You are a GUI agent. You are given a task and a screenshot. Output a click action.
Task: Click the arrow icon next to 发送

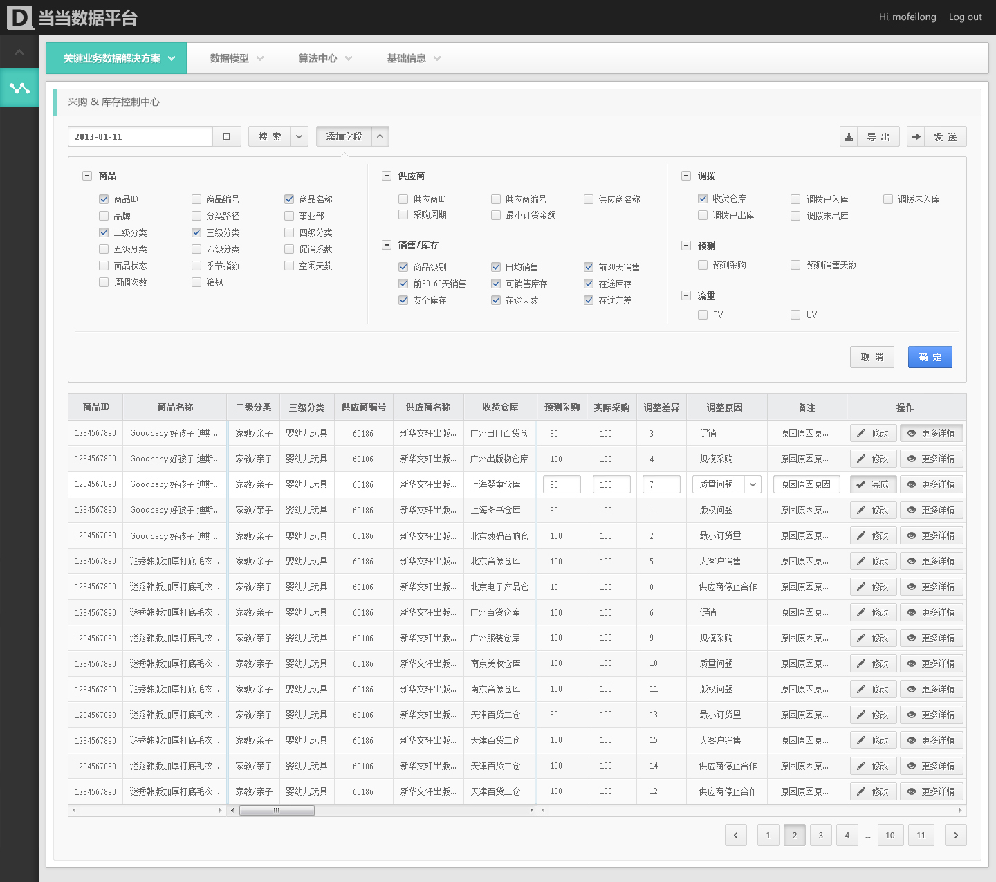pyautogui.click(x=916, y=136)
